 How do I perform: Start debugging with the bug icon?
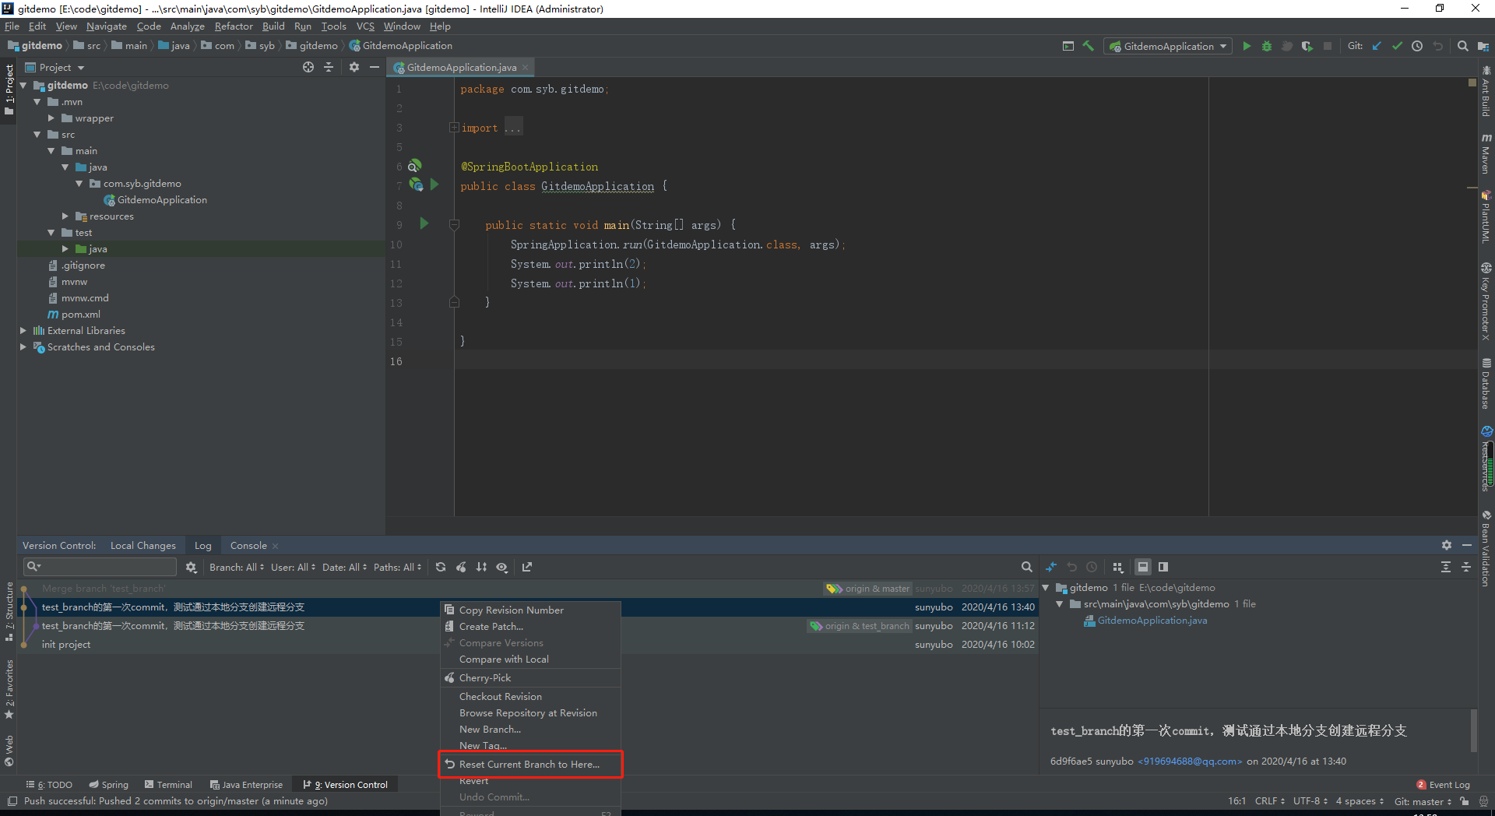(1267, 46)
